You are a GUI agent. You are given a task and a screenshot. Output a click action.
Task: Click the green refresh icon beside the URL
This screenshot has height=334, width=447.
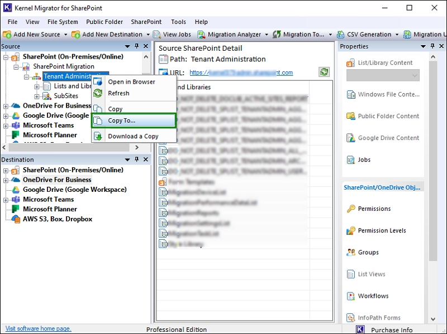click(x=324, y=72)
